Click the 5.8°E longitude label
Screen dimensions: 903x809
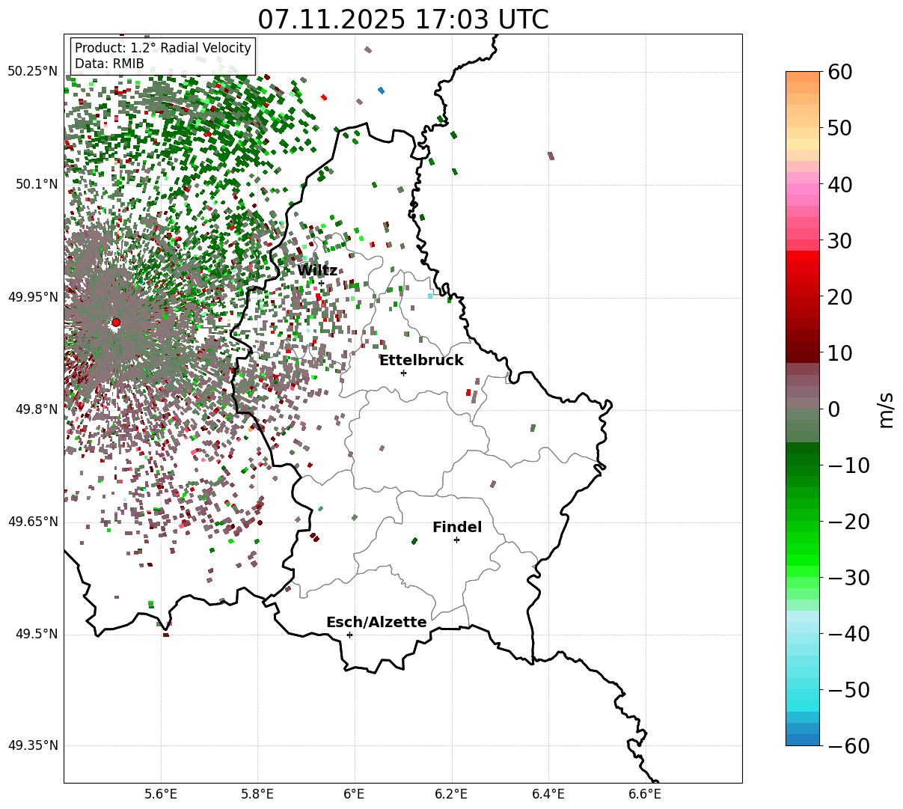pyautogui.click(x=258, y=794)
